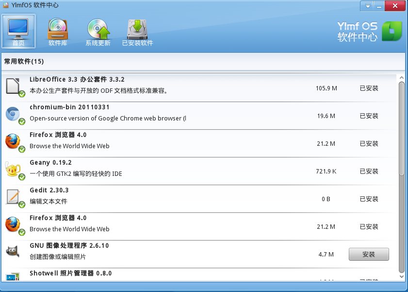Open the 首页 home tab
The width and height of the screenshot is (408, 292).
click(18, 31)
